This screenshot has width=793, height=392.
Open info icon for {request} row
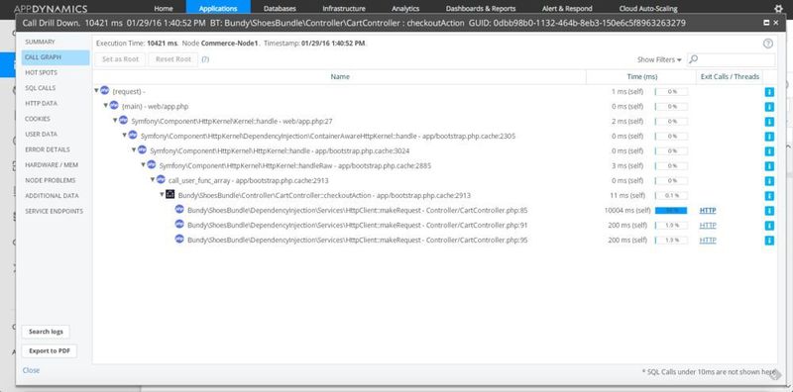pyautogui.click(x=769, y=92)
